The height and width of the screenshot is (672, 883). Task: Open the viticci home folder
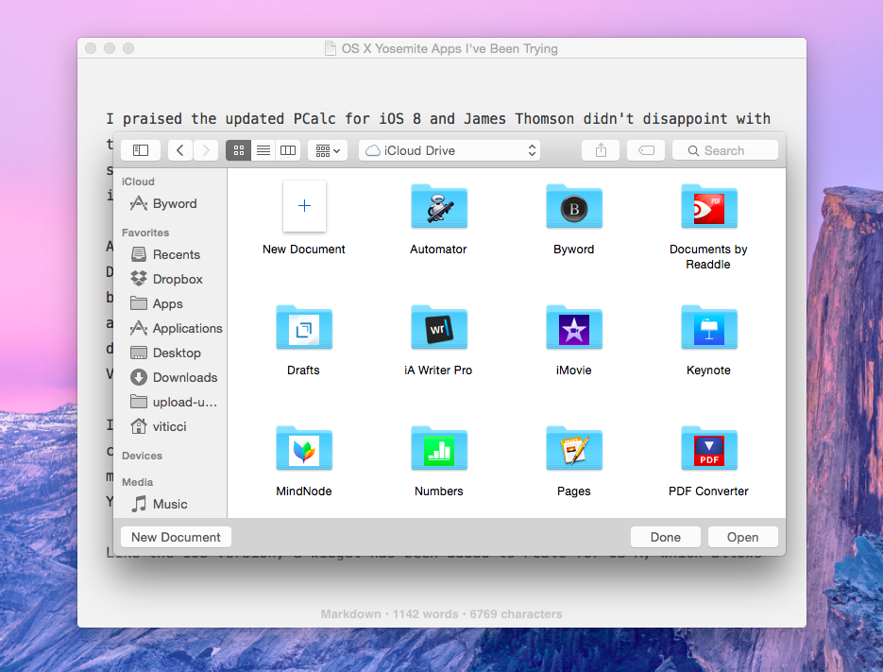tap(169, 427)
